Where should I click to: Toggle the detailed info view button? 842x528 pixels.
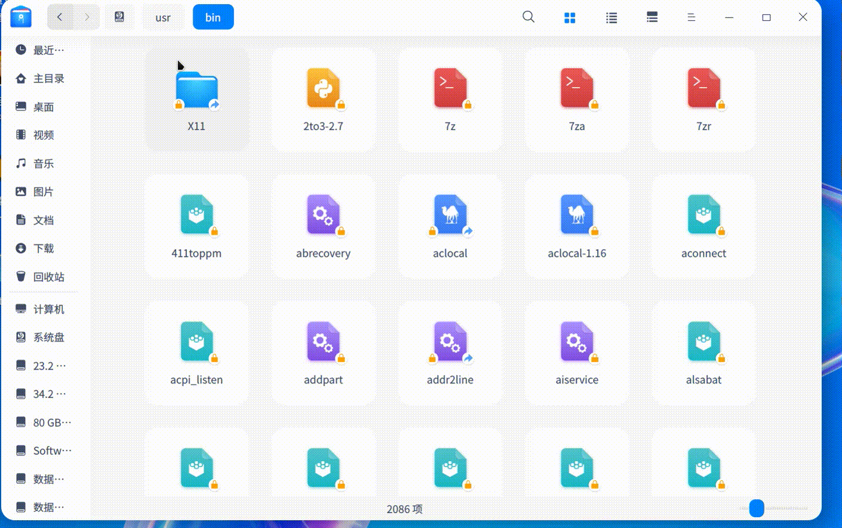pos(652,18)
